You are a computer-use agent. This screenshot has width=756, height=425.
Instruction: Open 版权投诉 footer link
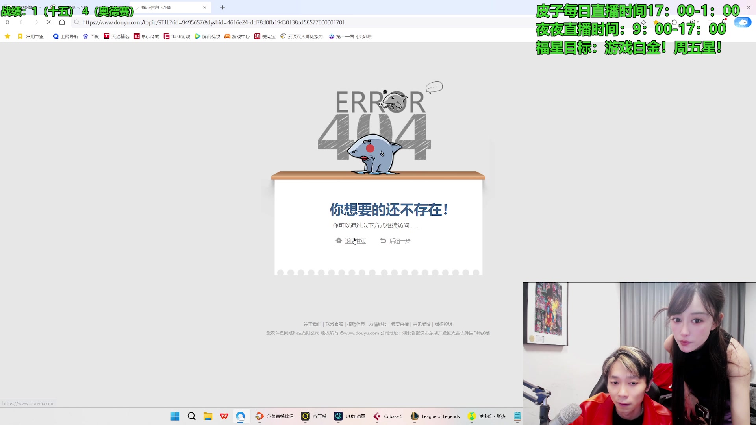tap(443, 324)
